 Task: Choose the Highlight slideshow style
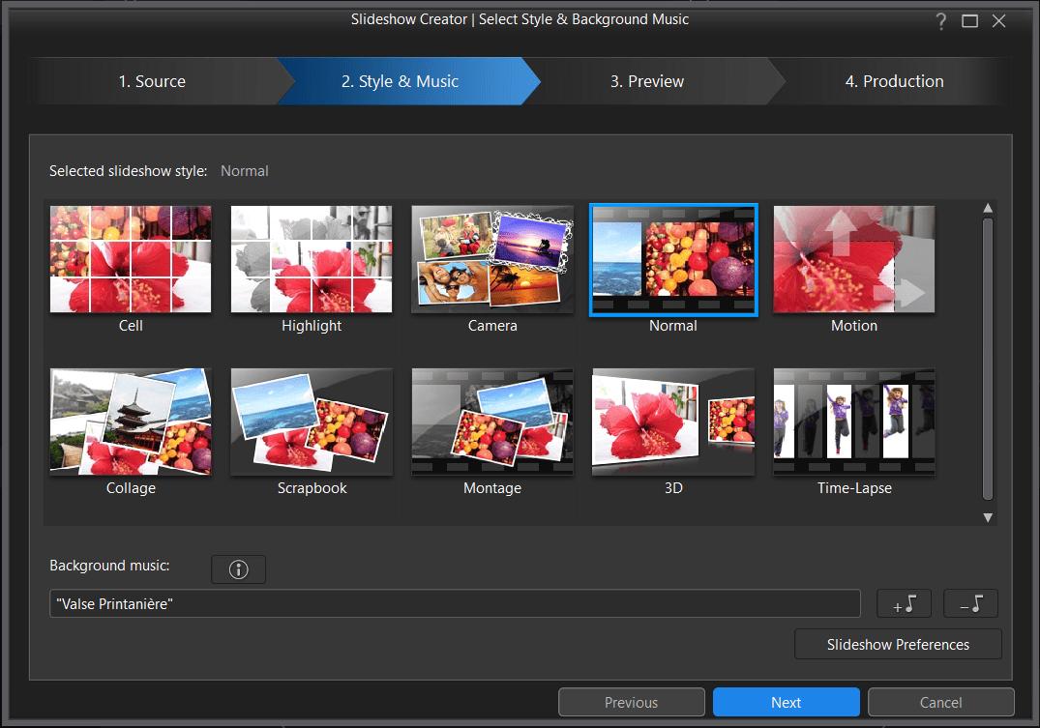tap(312, 258)
